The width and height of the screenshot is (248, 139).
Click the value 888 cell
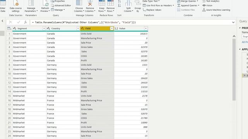[131, 127]
